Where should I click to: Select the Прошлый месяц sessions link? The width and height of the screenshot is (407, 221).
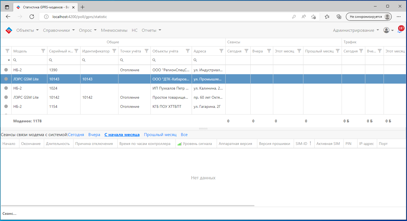pyautogui.click(x=160, y=135)
